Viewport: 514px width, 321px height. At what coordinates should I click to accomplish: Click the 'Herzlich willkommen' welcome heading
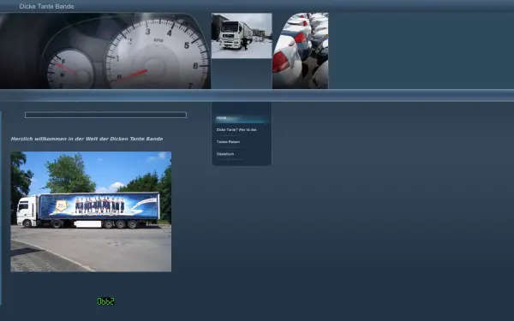click(x=87, y=139)
